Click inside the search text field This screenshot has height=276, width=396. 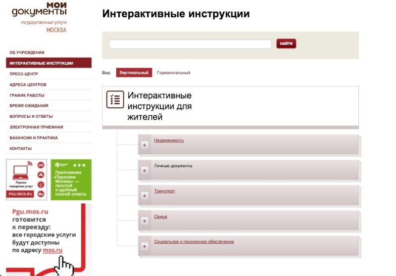(x=190, y=44)
